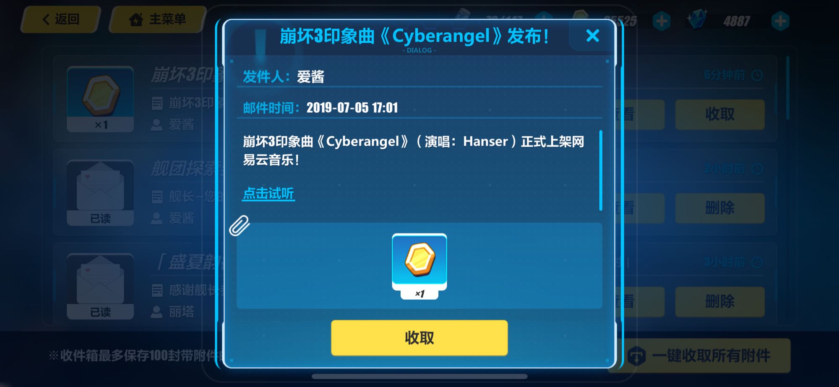Tap clock icon beside 3小时前
This screenshot has height=387, width=839.
point(757,262)
